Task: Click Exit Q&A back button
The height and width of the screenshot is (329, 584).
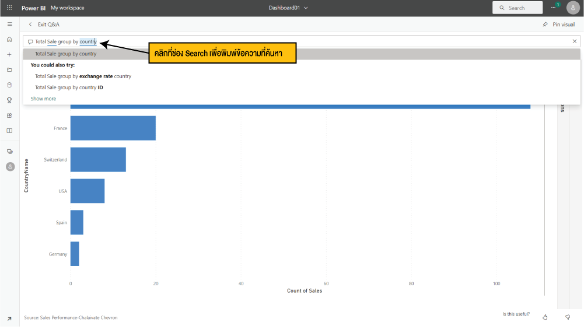Action: click(x=44, y=24)
